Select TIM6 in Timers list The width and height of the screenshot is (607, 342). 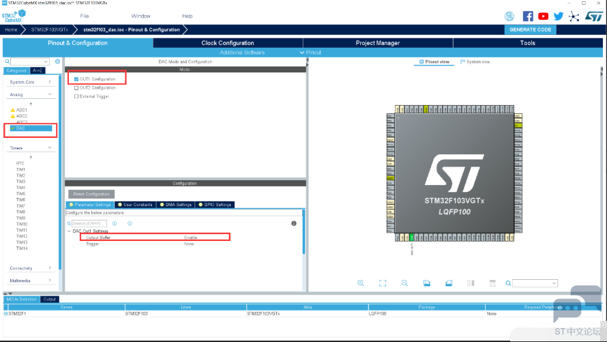[x=21, y=200]
